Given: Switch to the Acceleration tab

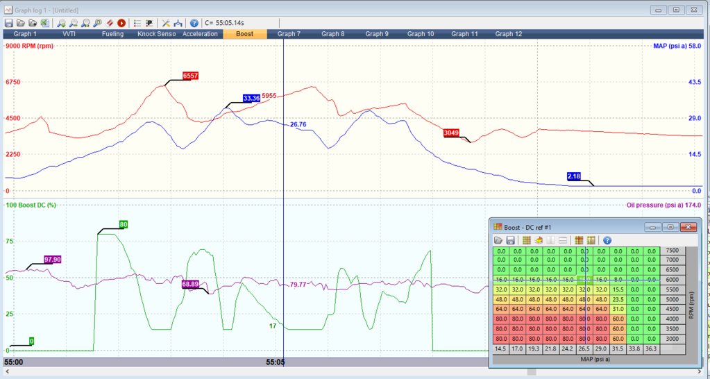Looking at the screenshot, I should [x=200, y=34].
